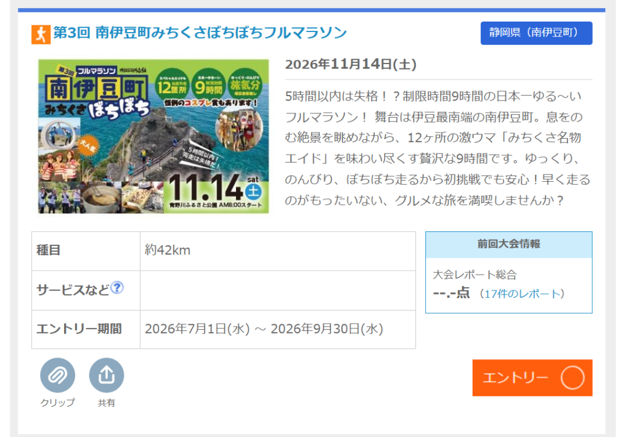Open the 17件のレポート link

pyautogui.click(x=522, y=294)
